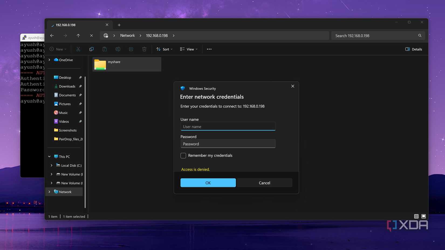Toggle the Details pane
Image resolution: width=445 pixels, height=250 pixels.
coord(414,49)
